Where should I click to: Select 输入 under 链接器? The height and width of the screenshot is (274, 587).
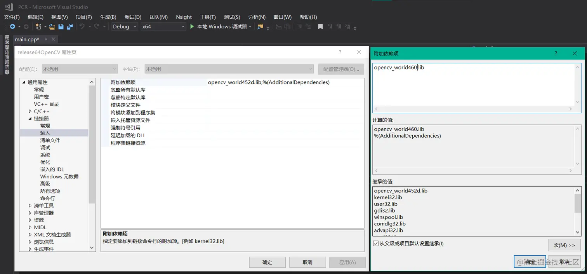pyautogui.click(x=45, y=133)
